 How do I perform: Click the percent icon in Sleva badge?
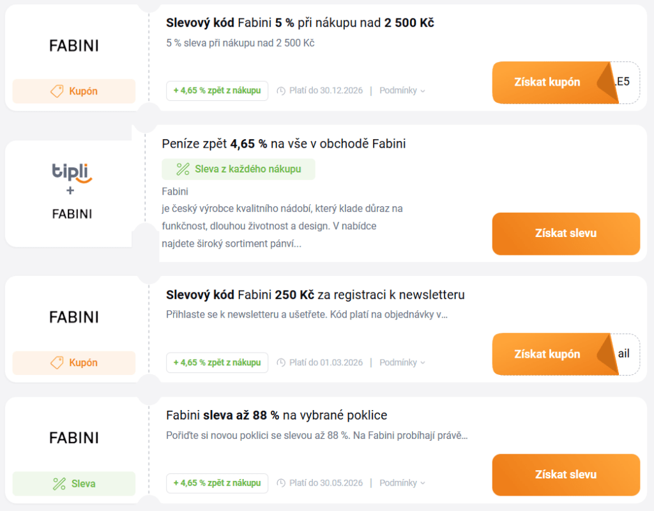59,484
